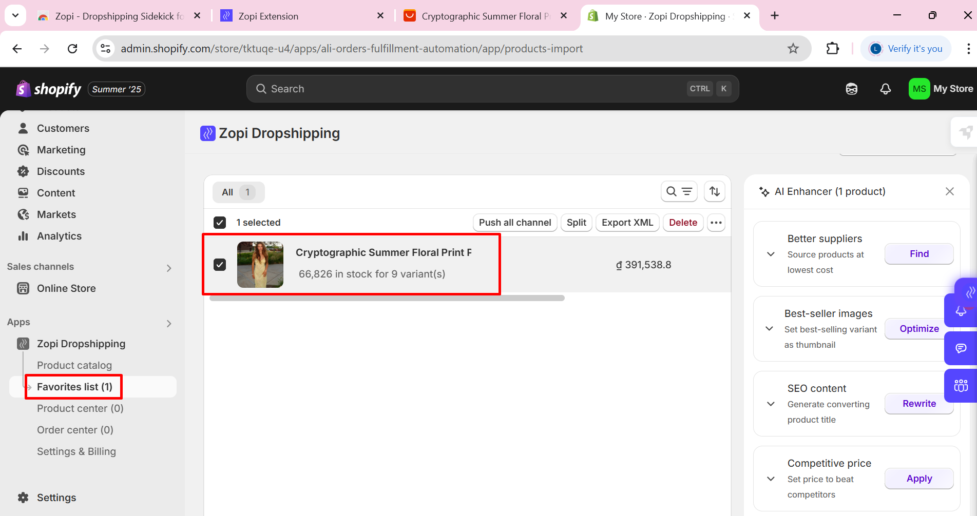The height and width of the screenshot is (516, 977).
Task: Reload the browser page
Action: (x=72, y=49)
